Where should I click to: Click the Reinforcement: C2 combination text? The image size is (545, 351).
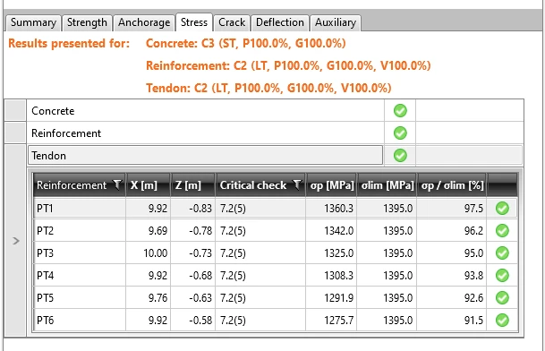click(288, 65)
